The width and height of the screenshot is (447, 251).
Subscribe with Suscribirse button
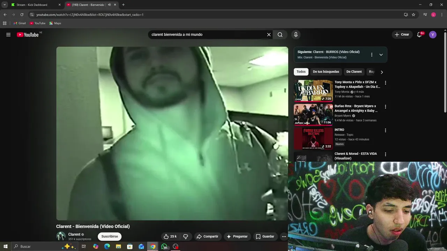tap(110, 236)
